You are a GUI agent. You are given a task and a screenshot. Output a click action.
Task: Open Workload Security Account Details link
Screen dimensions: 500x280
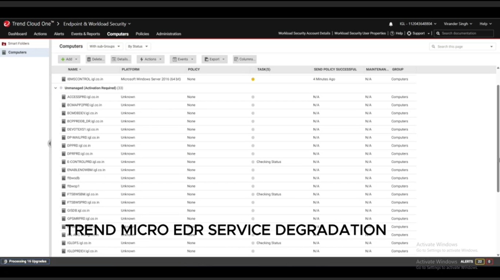click(304, 33)
